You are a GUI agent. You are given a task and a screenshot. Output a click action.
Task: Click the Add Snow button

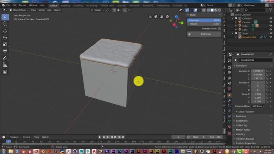pyautogui.click(x=204, y=34)
